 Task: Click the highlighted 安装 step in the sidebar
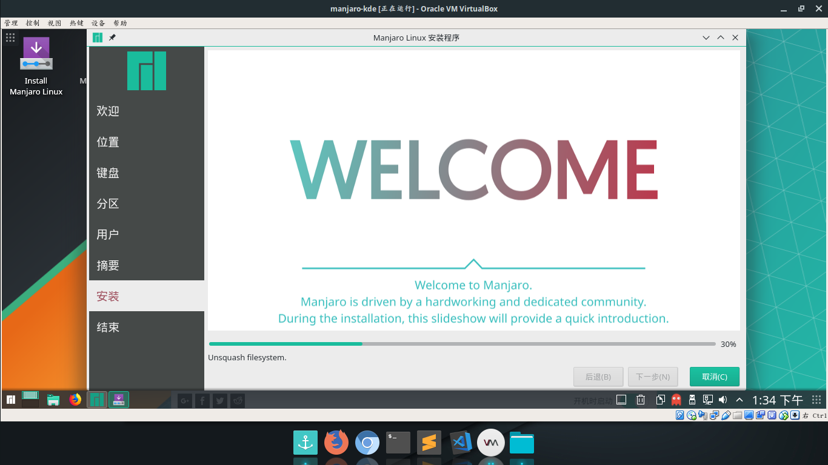point(147,296)
